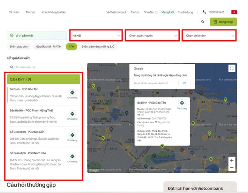The height and width of the screenshot is (193, 248).
Task: Click the Kết quả tìm kiếm heading
Action: (18, 58)
